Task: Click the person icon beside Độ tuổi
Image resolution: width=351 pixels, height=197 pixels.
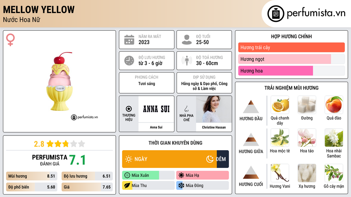Action: click(187, 40)
